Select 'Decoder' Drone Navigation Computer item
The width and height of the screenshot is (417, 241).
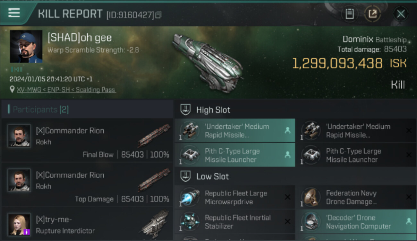coord(356,222)
